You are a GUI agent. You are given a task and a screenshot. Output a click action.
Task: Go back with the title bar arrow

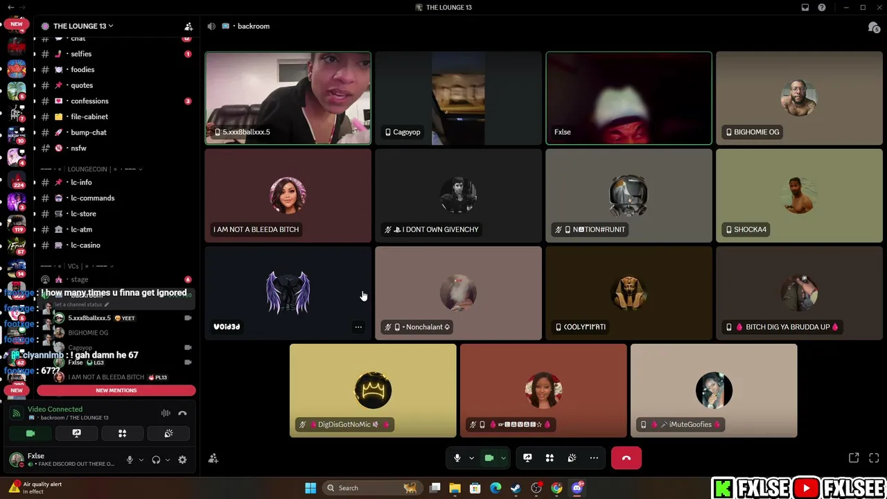tap(11, 8)
